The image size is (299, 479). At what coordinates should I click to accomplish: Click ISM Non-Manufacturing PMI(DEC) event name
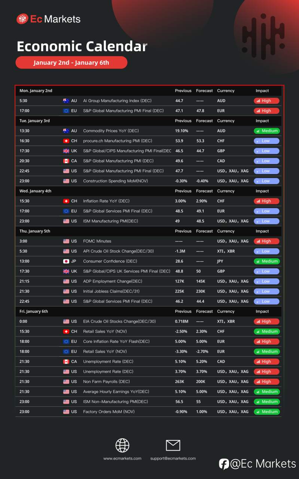(115, 402)
